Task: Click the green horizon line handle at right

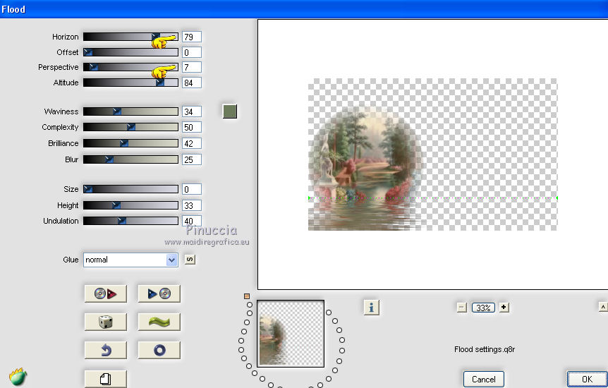Action: pyautogui.click(x=557, y=198)
